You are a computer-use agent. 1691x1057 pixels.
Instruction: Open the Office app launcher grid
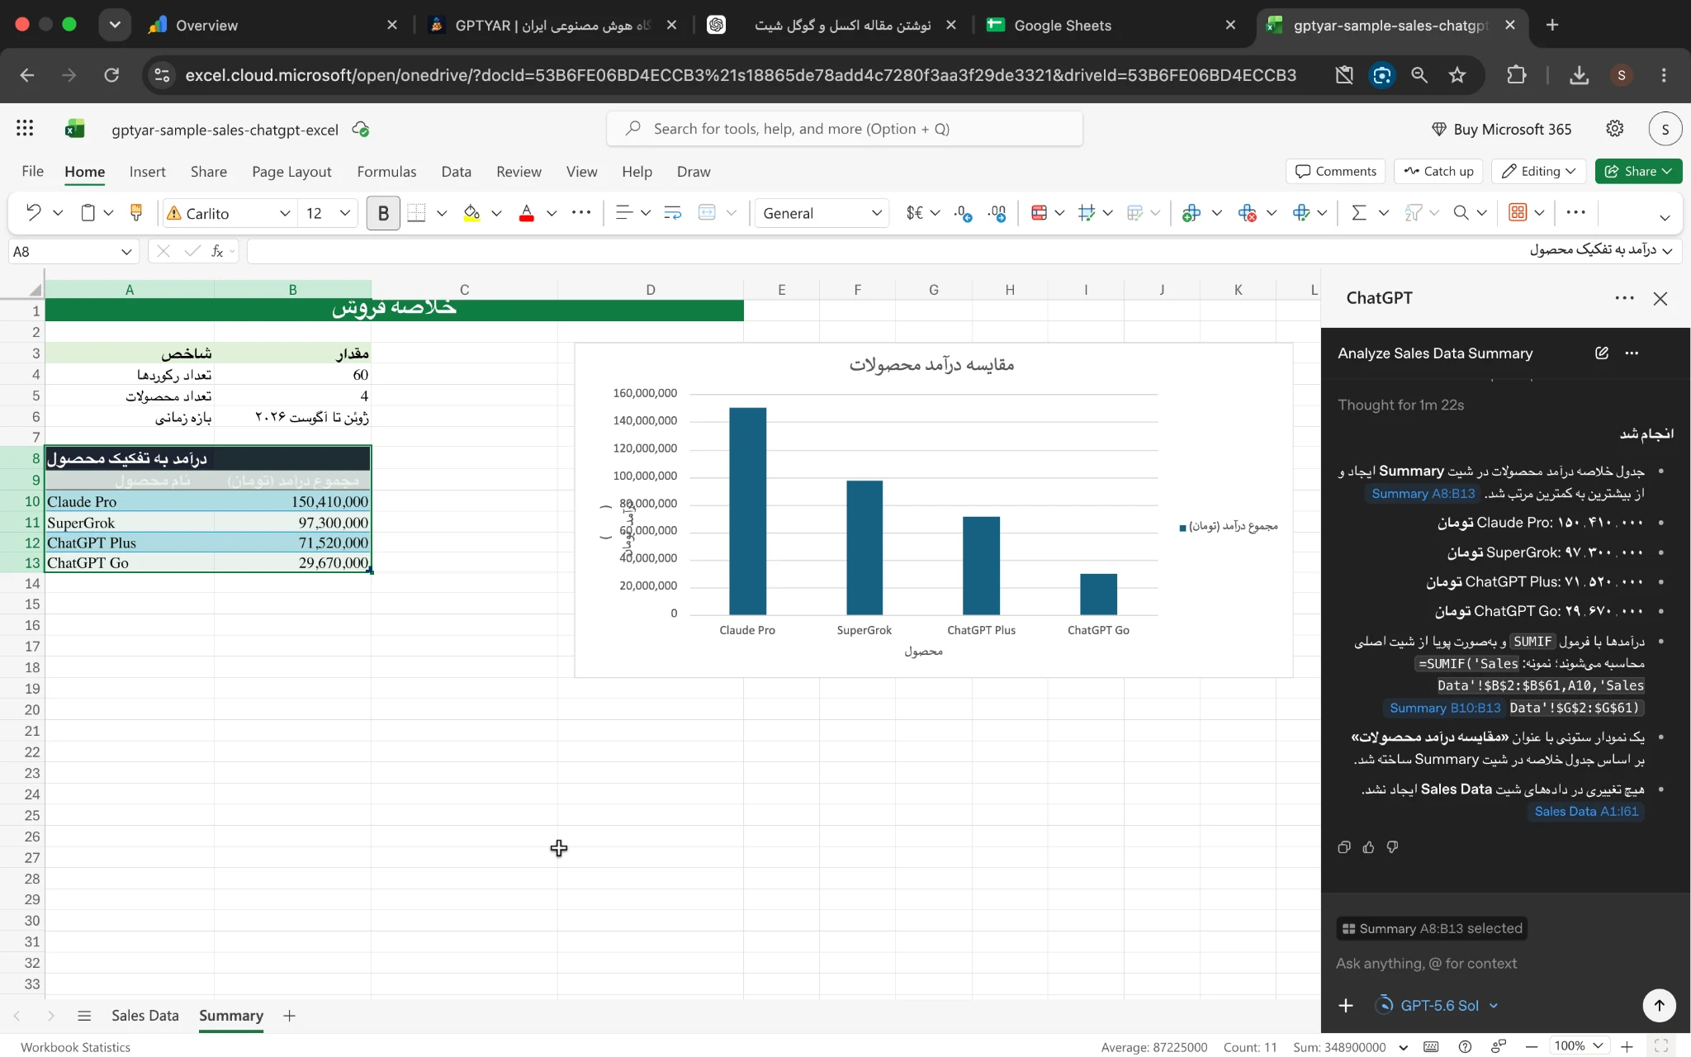pyautogui.click(x=25, y=128)
